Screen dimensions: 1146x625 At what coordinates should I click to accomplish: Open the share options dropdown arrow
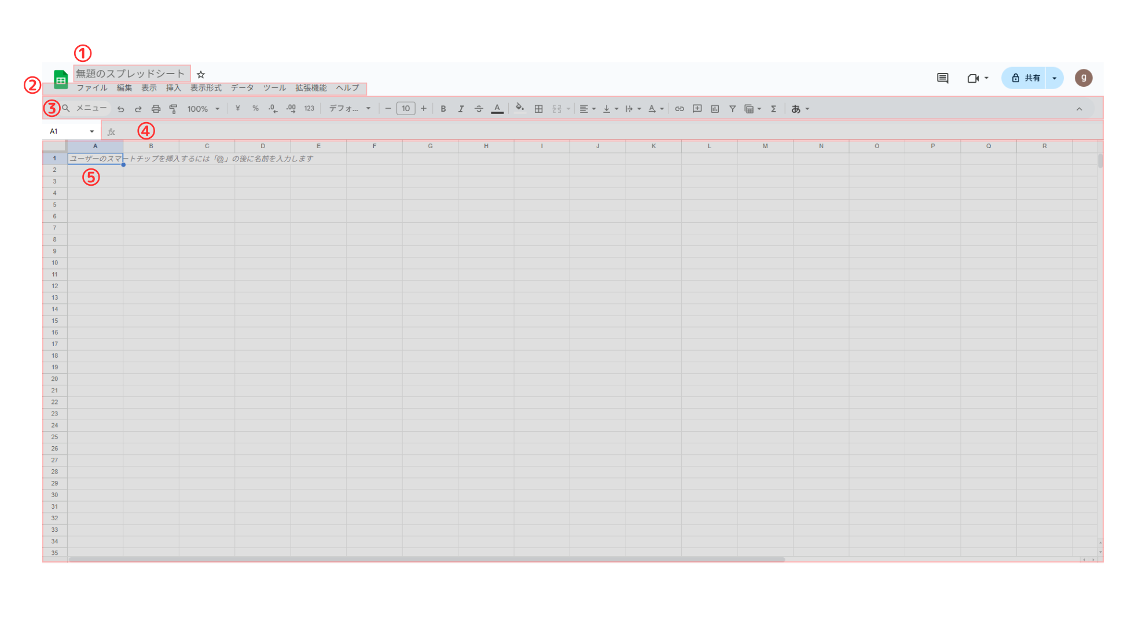click(1055, 78)
